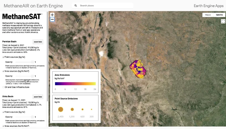Adjust Permian Area sources opacity slider
This screenshot has width=226, height=129.
tap(25, 76)
